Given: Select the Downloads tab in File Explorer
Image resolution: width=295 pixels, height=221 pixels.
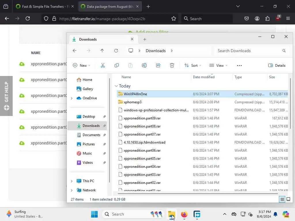Looking at the screenshot, I should click(x=103, y=39).
